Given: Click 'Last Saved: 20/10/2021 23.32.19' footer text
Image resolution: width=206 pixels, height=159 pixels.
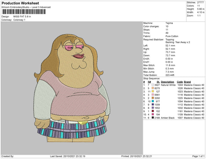Looking at the screenshot, I should [68, 156].
